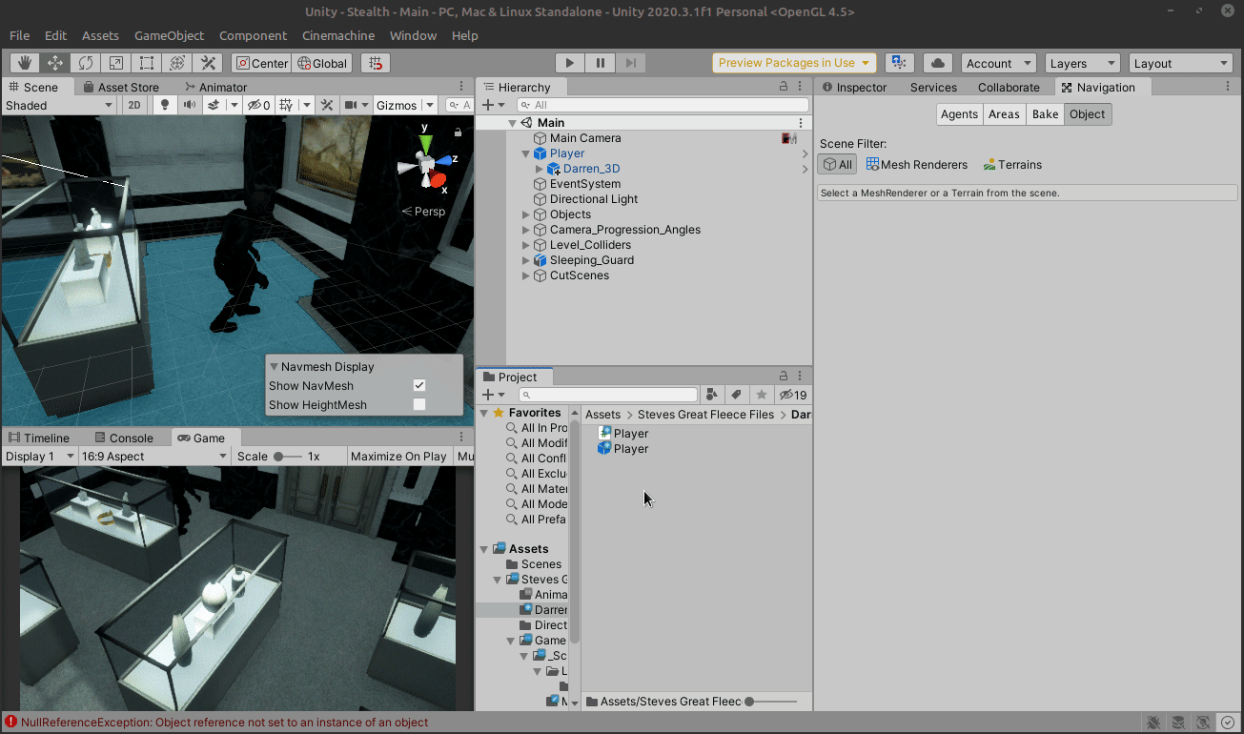Expand the Objects hierarchy item
Viewport: 1244px width, 734px height.
pos(526,214)
